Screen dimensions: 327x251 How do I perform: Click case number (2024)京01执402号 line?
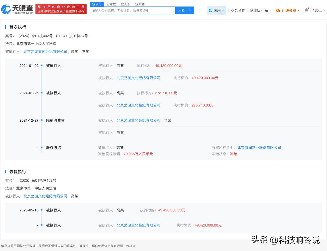(x=52, y=36)
